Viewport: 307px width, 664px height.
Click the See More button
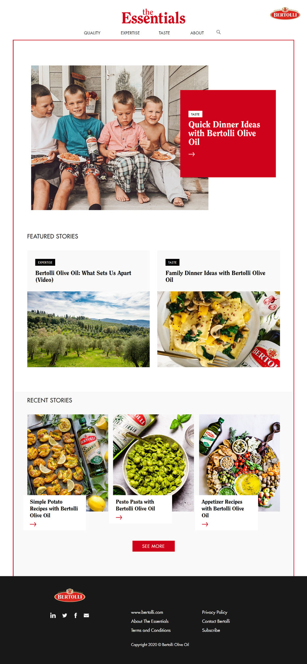pyautogui.click(x=153, y=546)
